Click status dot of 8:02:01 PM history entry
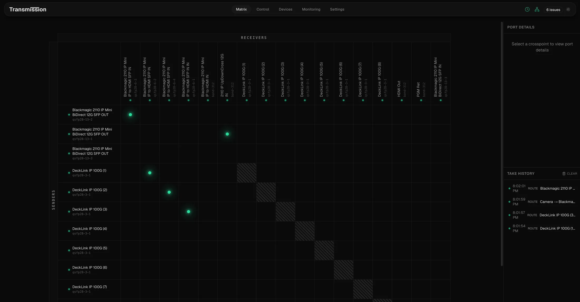 tap(509, 189)
